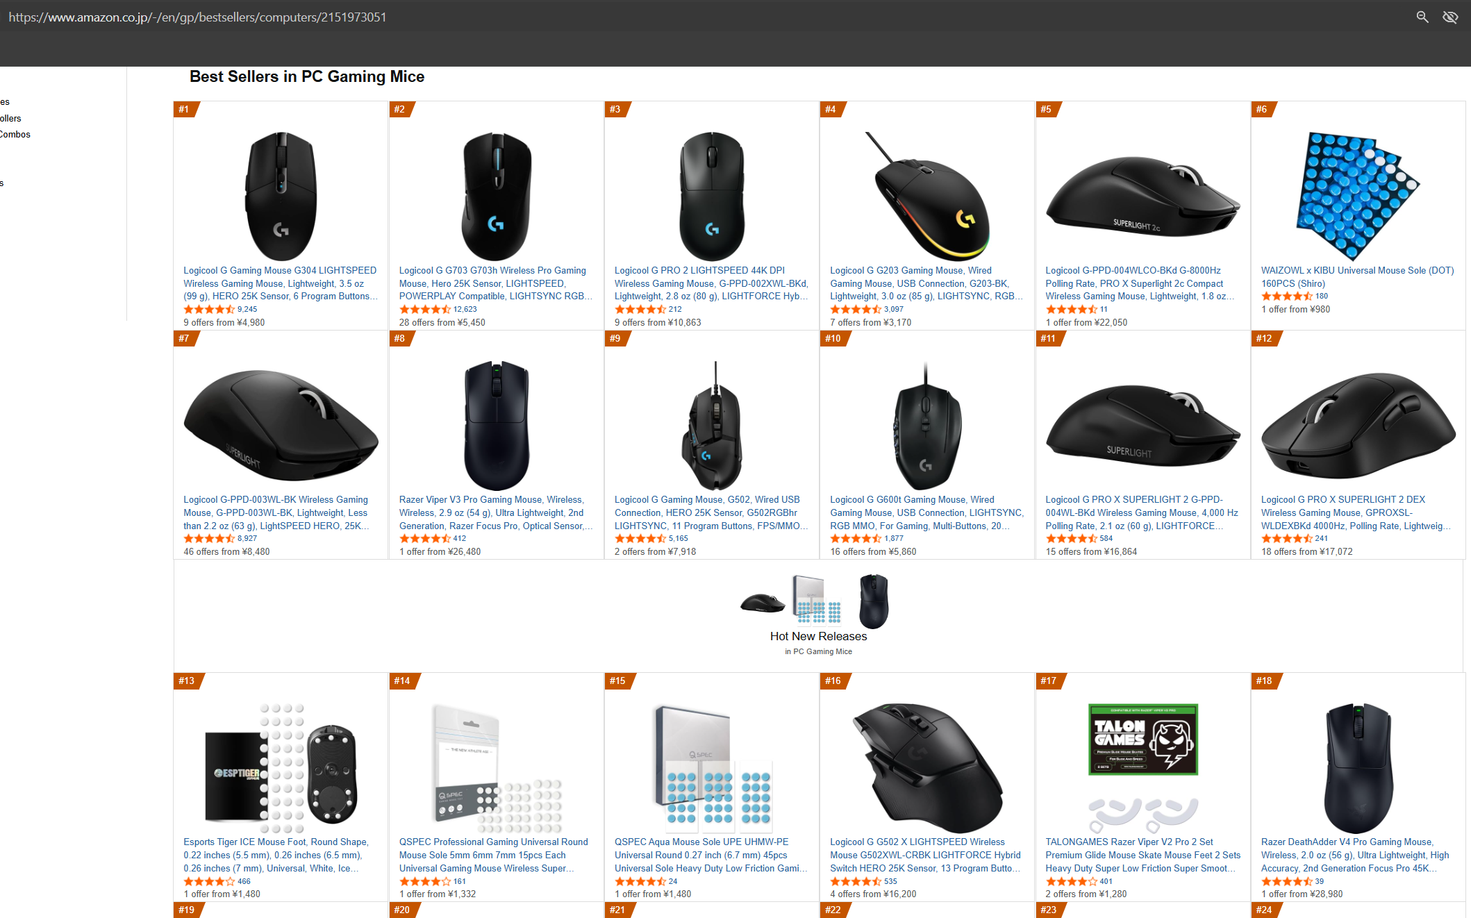Open the G502 X LIGHTSPEED mouse image
This screenshot has height=918, width=1471.
[926, 767]
